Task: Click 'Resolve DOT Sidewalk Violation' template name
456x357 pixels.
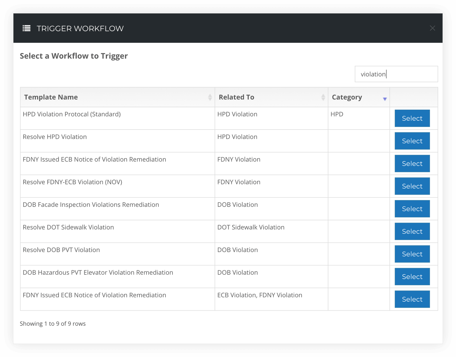Action: [x=68, y=227]
